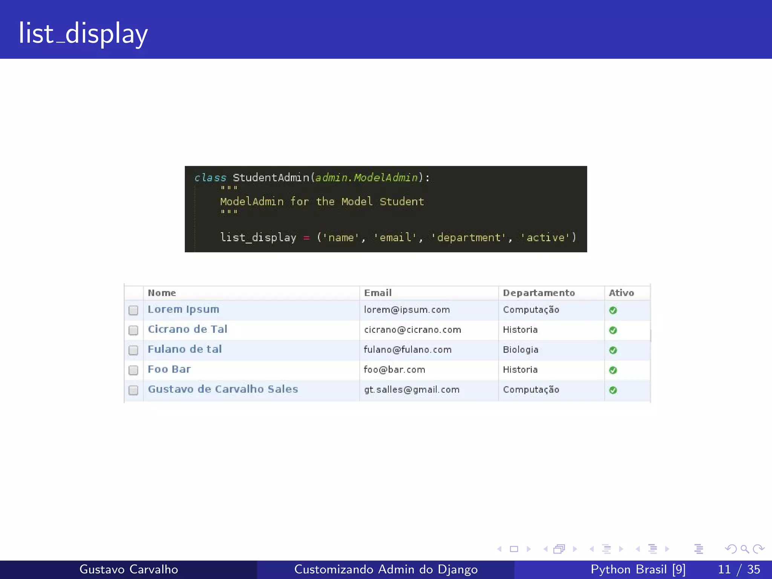The width and height of the screenshot is (772, 579).
Task: Click Computação in the Gustavo row
Action: [x=531, y=390]
